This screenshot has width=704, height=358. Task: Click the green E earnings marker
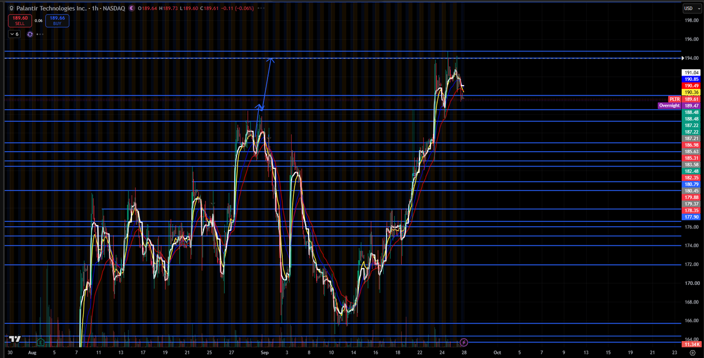coord(40,341)
